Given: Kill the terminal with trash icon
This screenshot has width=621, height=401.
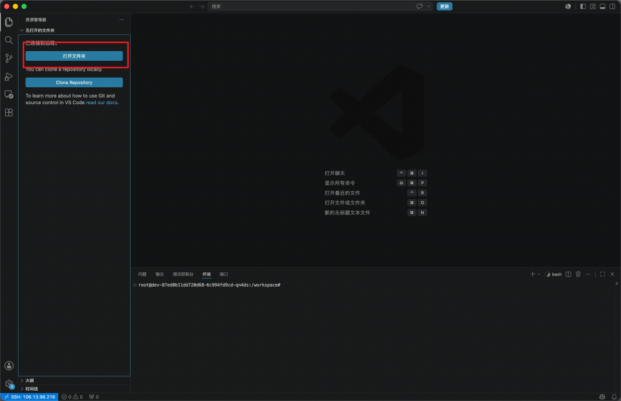Looking at the screenshot, I should pos(578,274).
